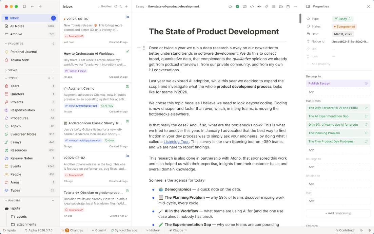Image resolution: width=374 pixels, height=234 pixels.
Task: Click the Notion id value field
Action: click(x=350, y=41)
